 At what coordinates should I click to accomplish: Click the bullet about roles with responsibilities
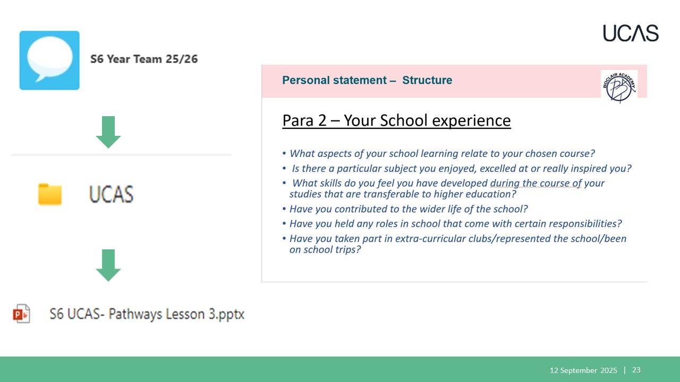[x=452, y=223]
